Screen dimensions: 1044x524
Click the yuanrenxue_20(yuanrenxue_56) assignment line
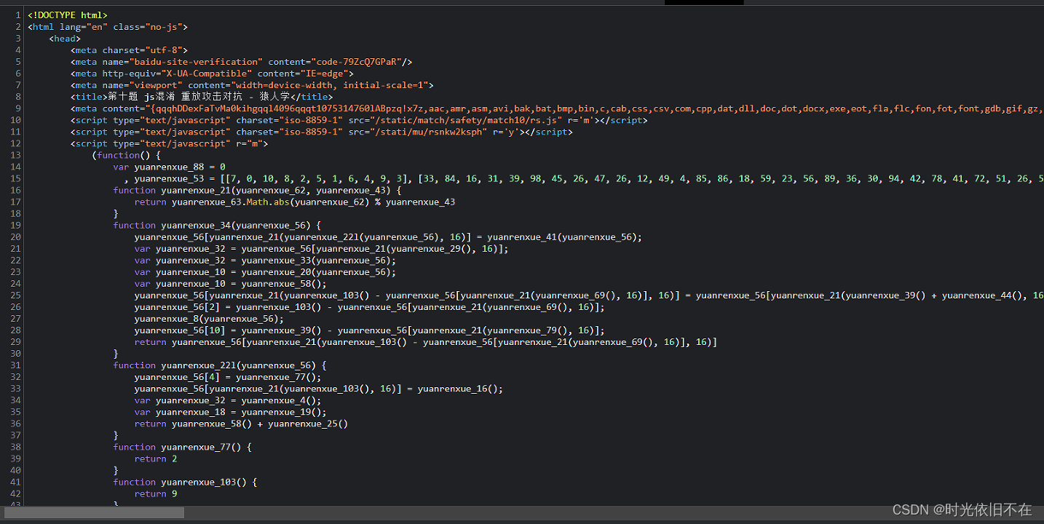265,271
